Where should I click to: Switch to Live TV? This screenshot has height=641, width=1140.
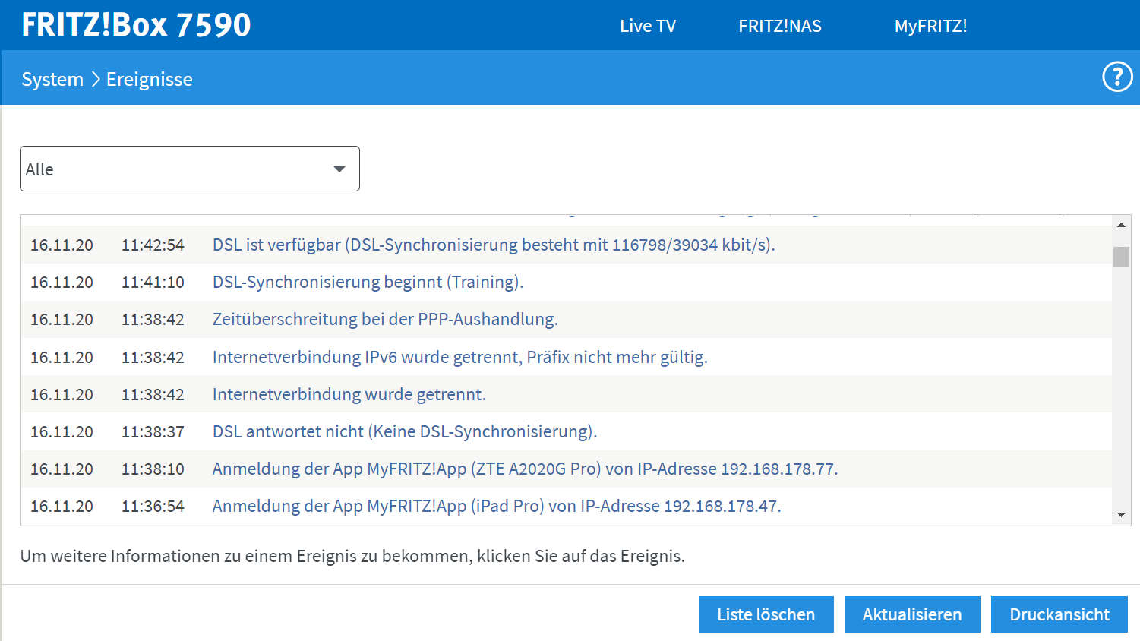[647, 25]
